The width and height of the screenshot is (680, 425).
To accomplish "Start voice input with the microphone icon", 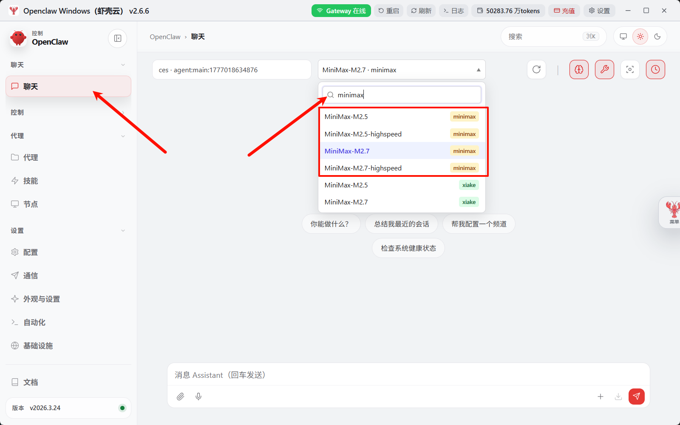I will [198, 397].
